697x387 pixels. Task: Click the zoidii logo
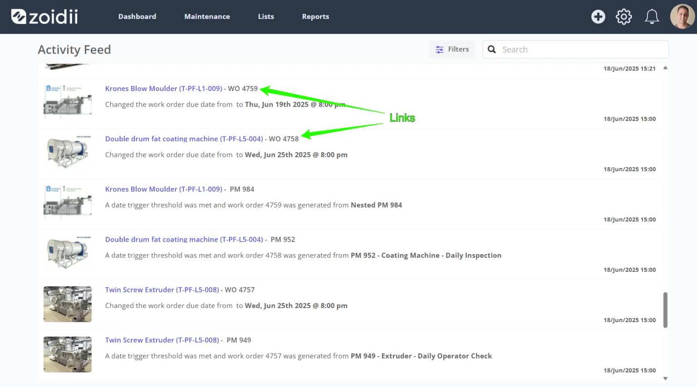(x=44, y=17)
